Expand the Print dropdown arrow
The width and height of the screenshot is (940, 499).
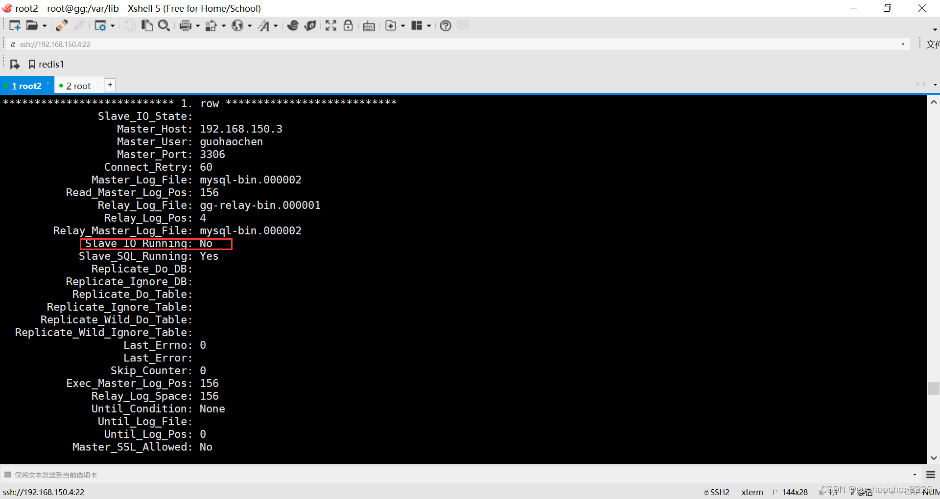point(198,26)
